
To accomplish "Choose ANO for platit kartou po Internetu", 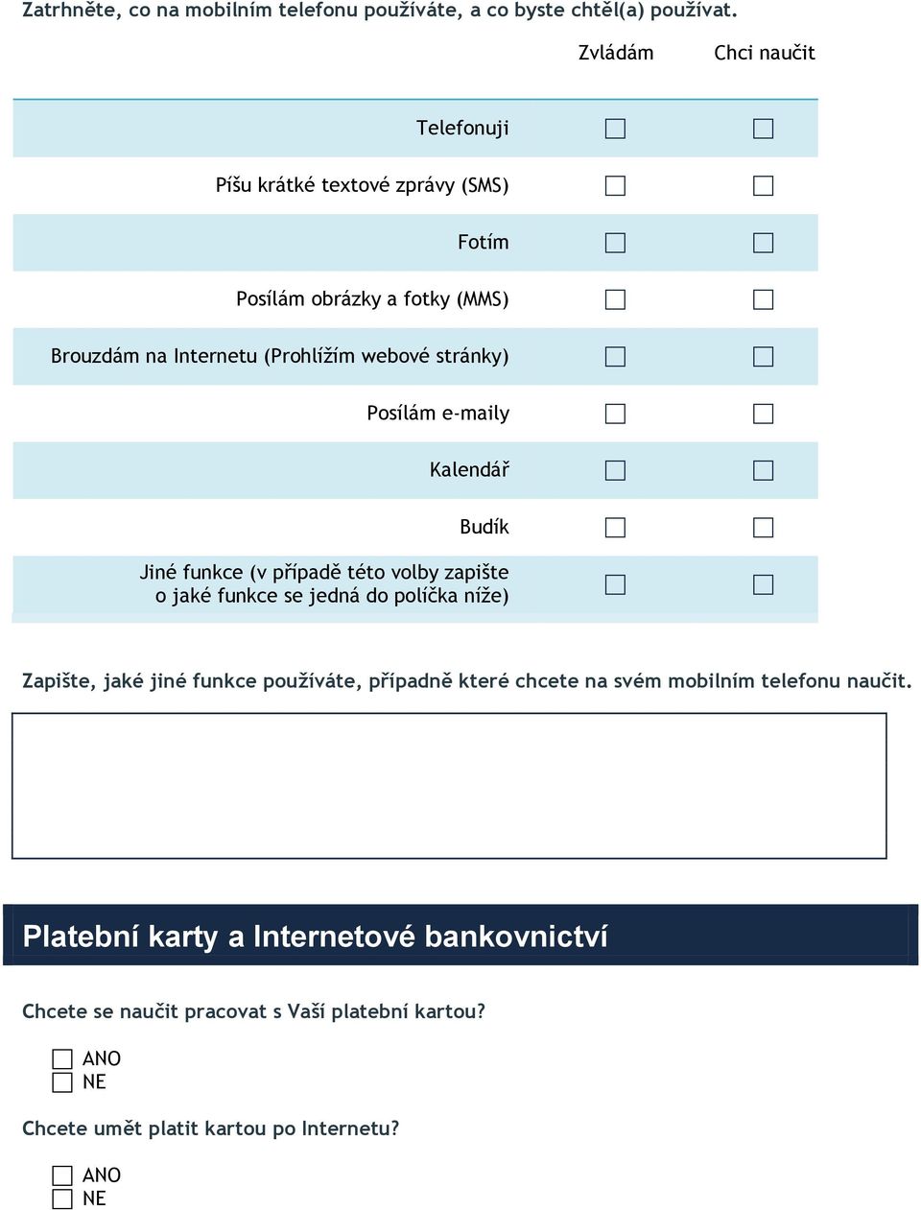I will coord(62,1175).
